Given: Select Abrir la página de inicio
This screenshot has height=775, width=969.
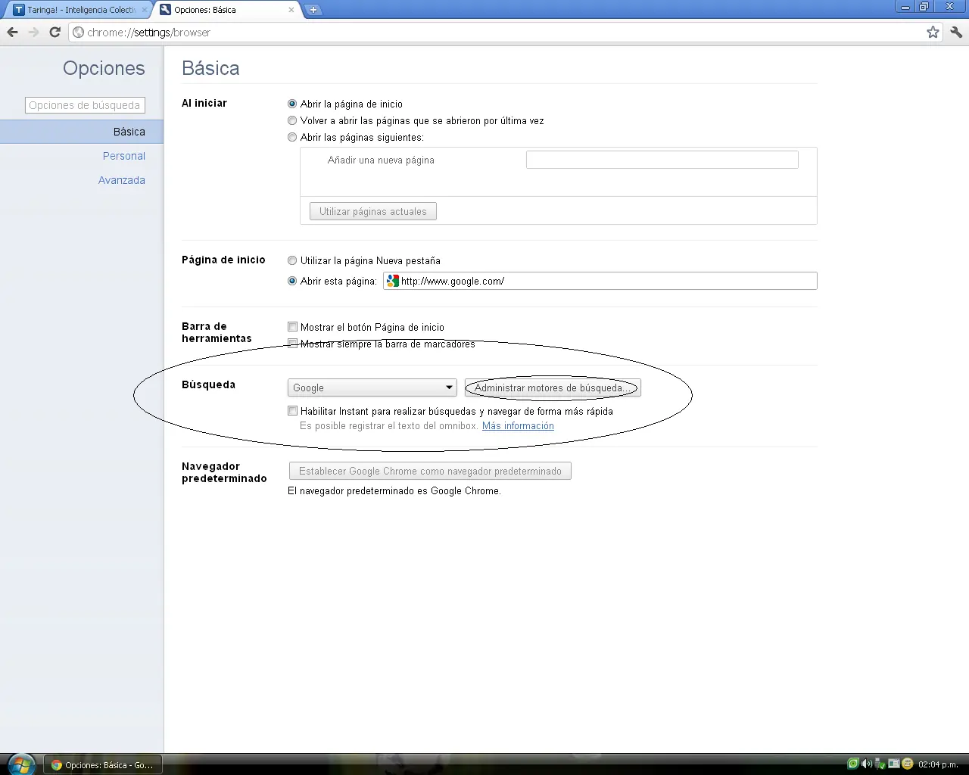Looking at the screenshot, I should [292, 104].
